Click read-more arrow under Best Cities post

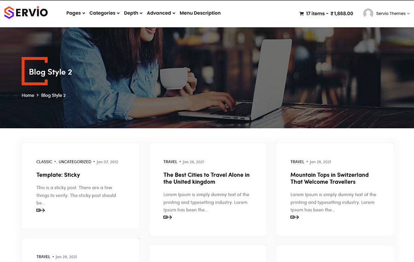point(167,217)
